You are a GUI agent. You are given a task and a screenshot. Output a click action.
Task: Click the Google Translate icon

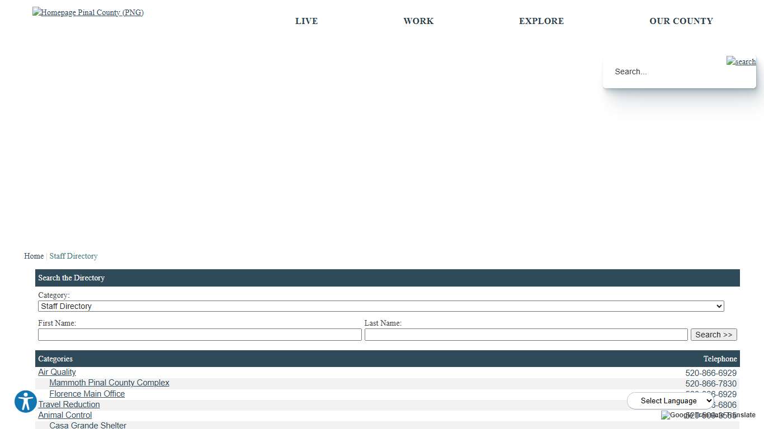666,415
